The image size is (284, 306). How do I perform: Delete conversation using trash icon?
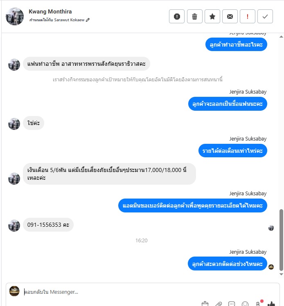click(194, 16)
